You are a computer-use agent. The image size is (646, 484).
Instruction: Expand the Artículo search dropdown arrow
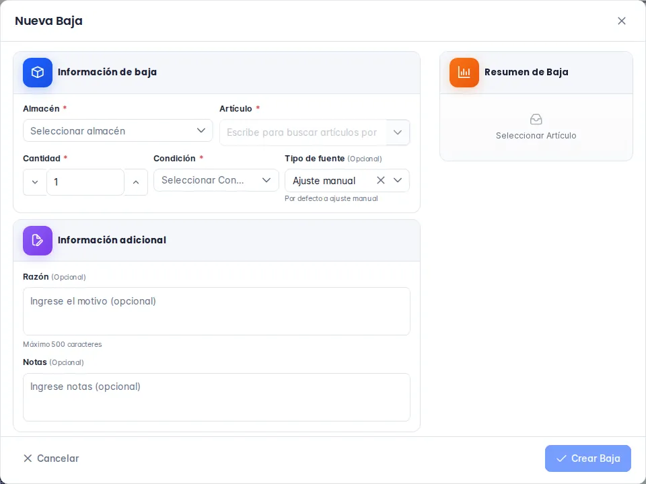pos(398,132)
